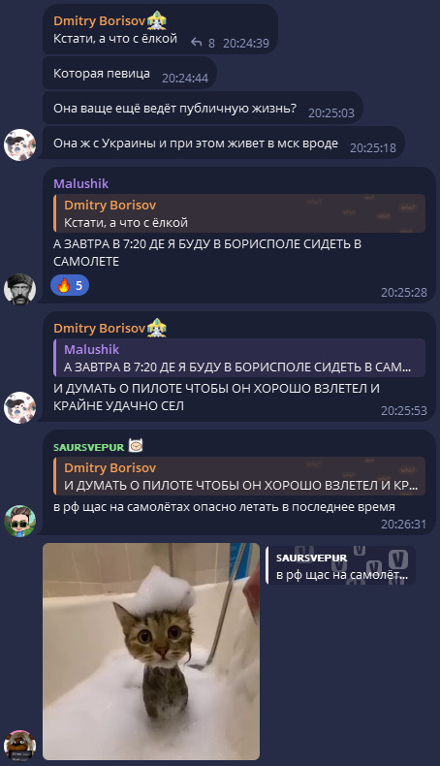440x766 pixels.
Task: Select the 'Она ваще ещё ведёт публичную жизнь?' message
Action: pyautogui.click(x=203, y=108)
